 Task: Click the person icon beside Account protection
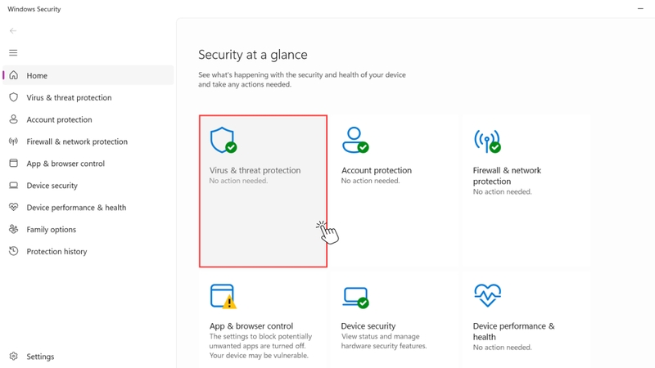pyautogui.click(x=14, y=119)
